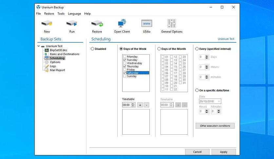Select Logs in the Backup Sets tree
The height and width of the screenshot is (159, 274).
(x=53, y=66)
